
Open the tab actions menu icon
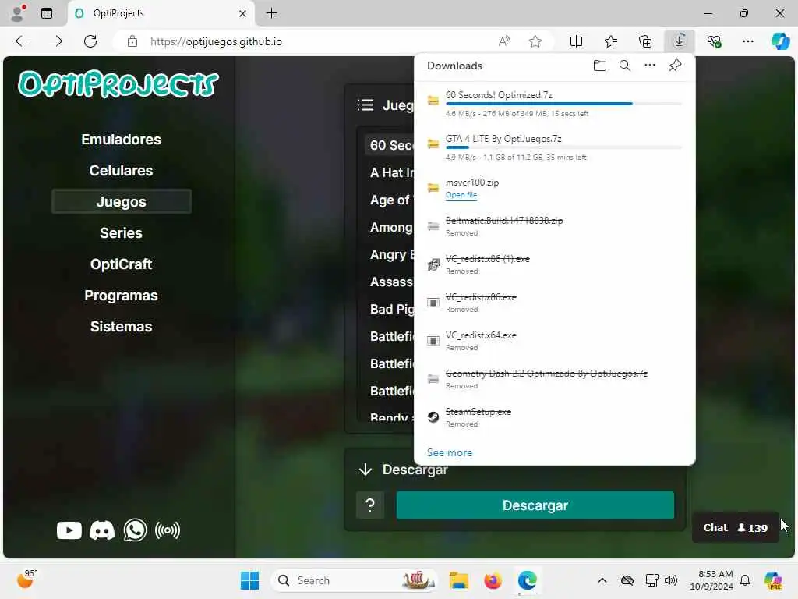47,13
